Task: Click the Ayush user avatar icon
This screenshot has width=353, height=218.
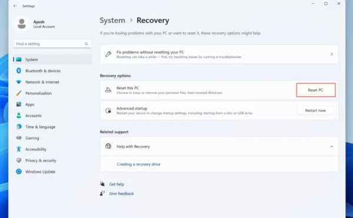Action: click(22, 24)
